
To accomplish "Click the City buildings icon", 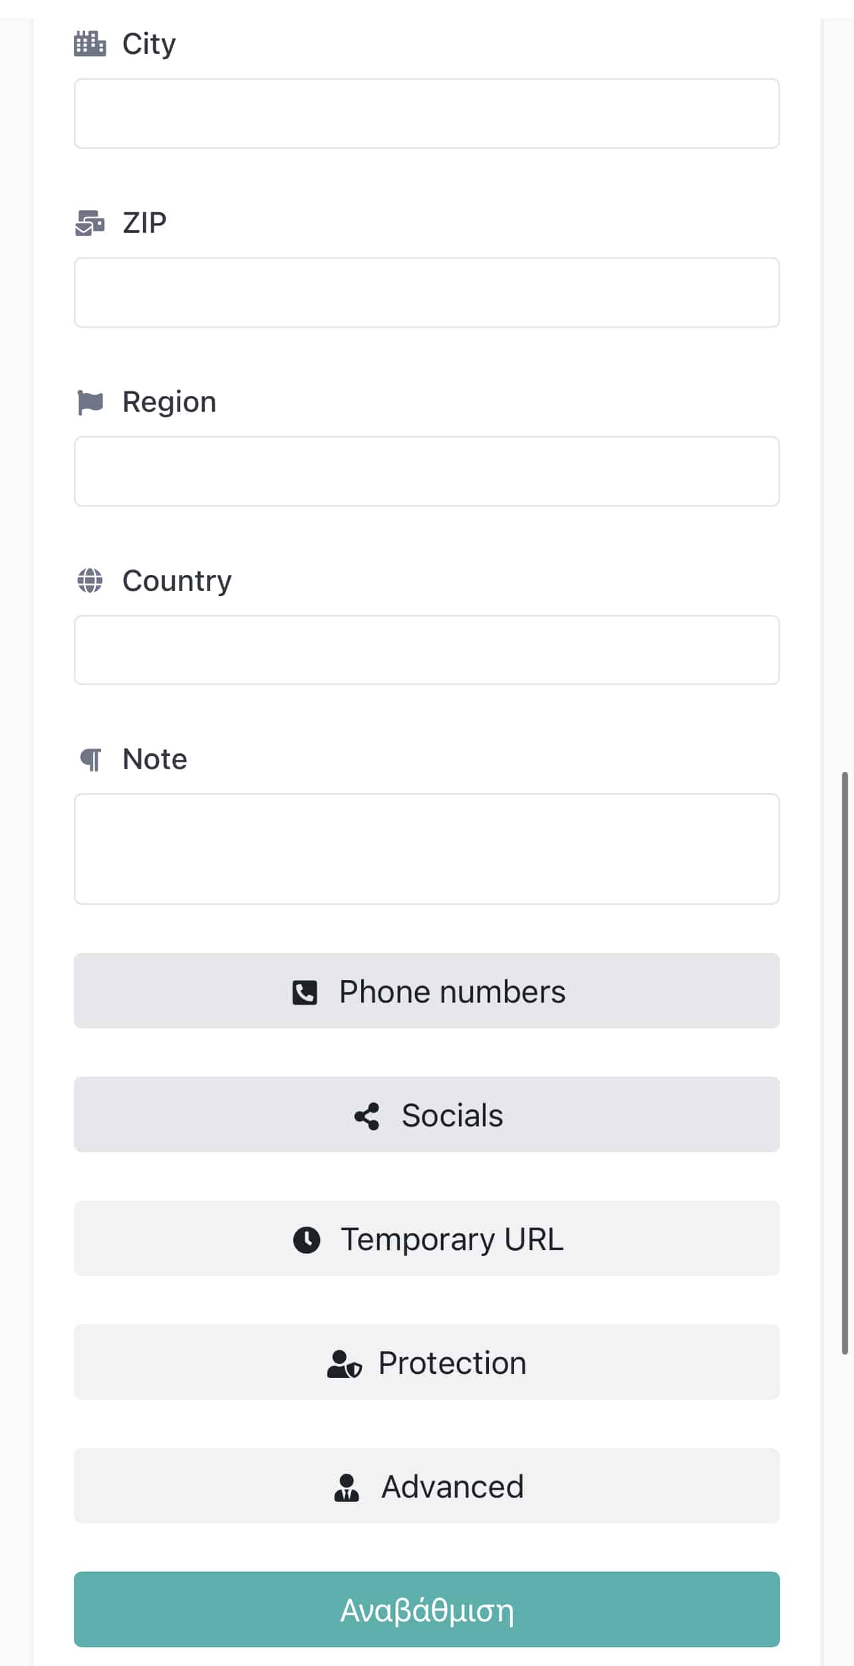I will pyautogui.click(x=90, y=44).
